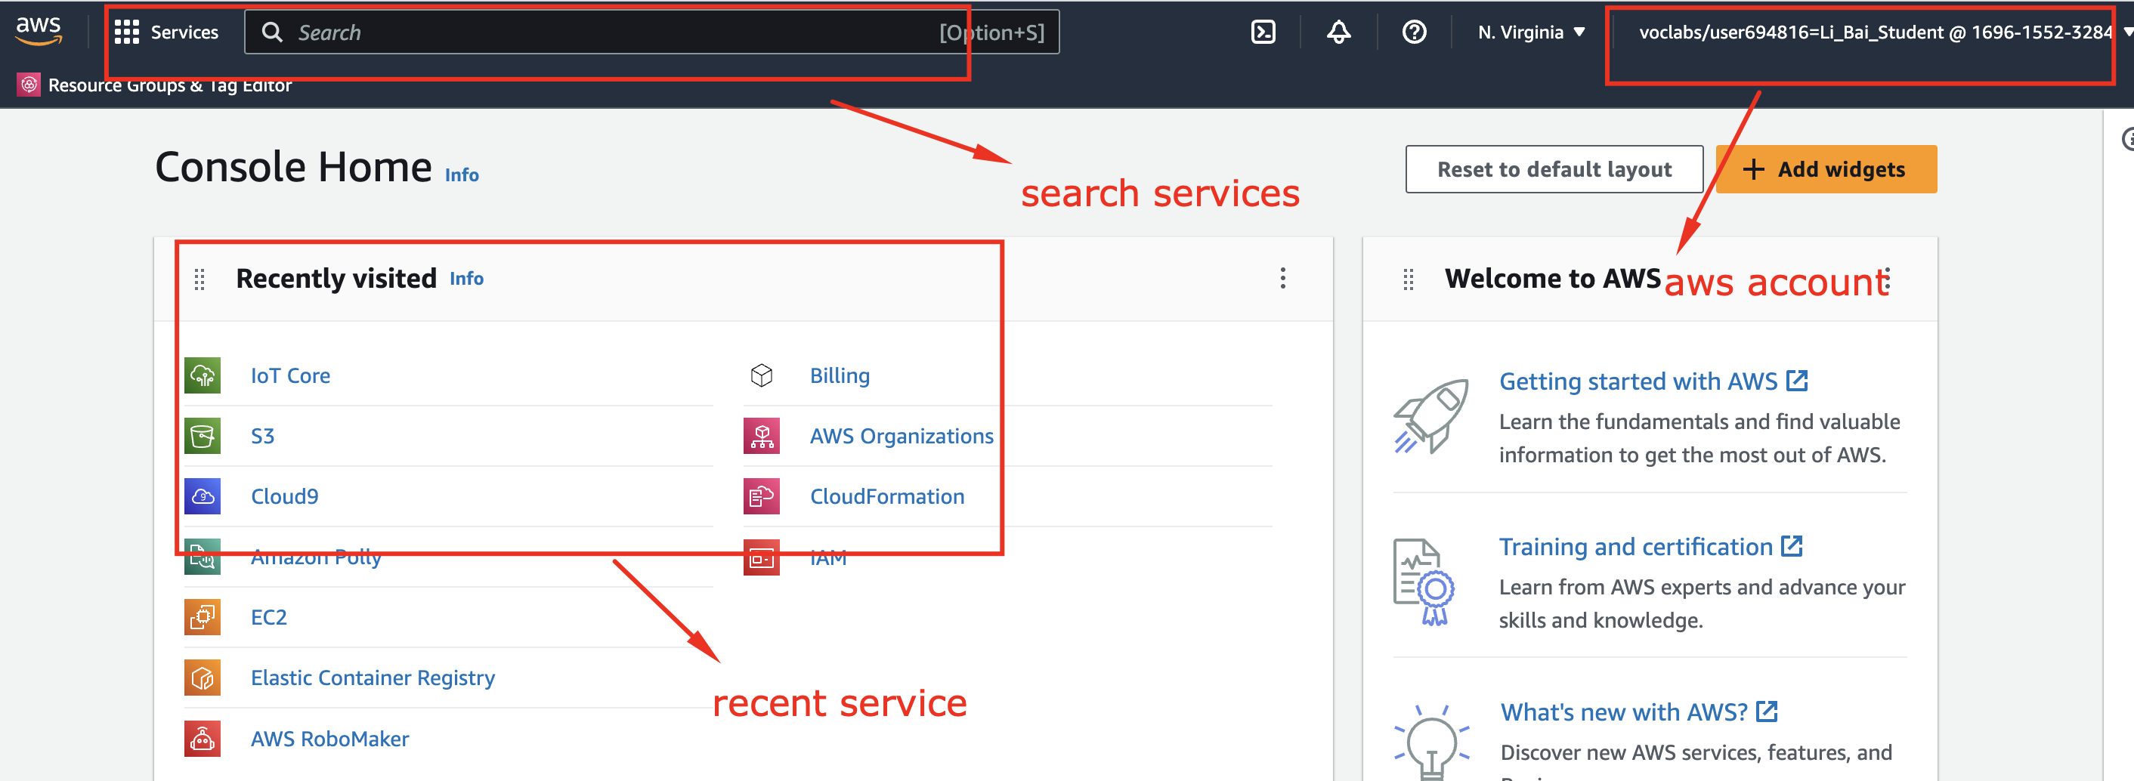Open Cloud9 using its blue cloud icon
This screenshot has height=781, width=2134.
click(202, 495)
